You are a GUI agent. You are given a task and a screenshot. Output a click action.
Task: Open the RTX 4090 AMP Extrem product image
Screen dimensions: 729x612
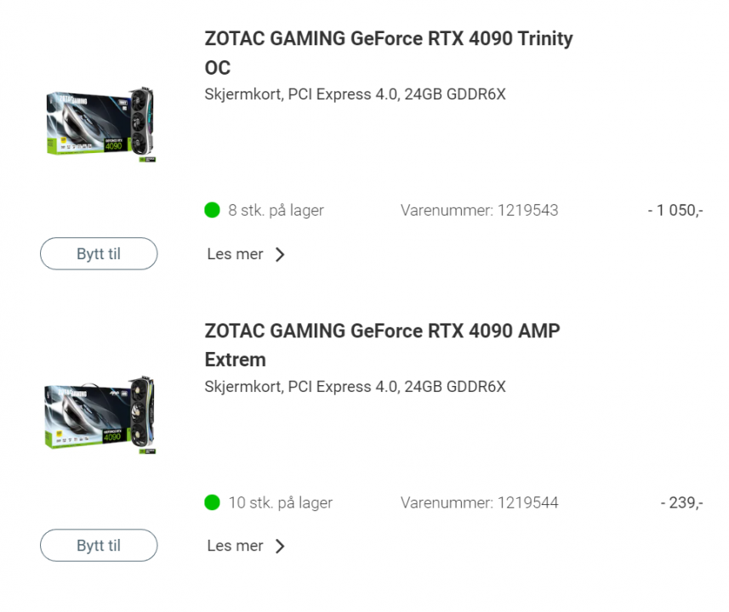pos(101,416)
